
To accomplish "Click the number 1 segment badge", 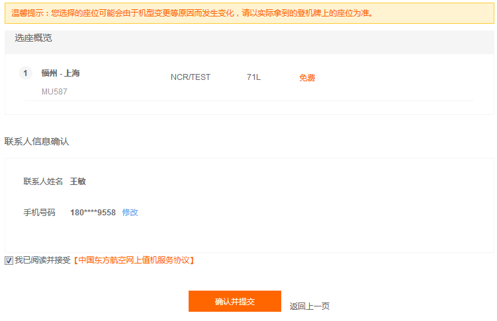I will tap(26, 73).
